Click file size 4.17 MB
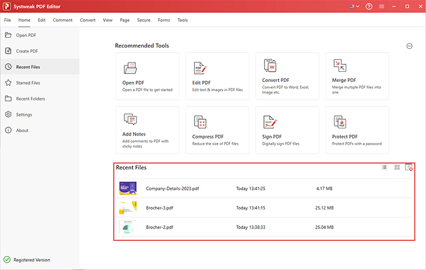Image resolution: width=426 pixels, height=270 pixels. [x=324, y=188]
